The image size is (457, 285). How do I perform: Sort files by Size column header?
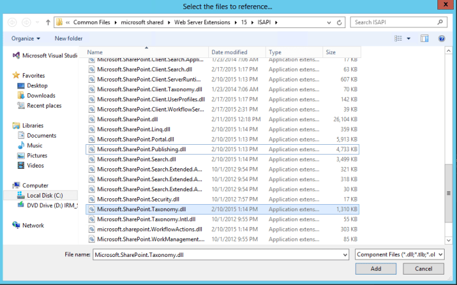(x=330, y=52)
